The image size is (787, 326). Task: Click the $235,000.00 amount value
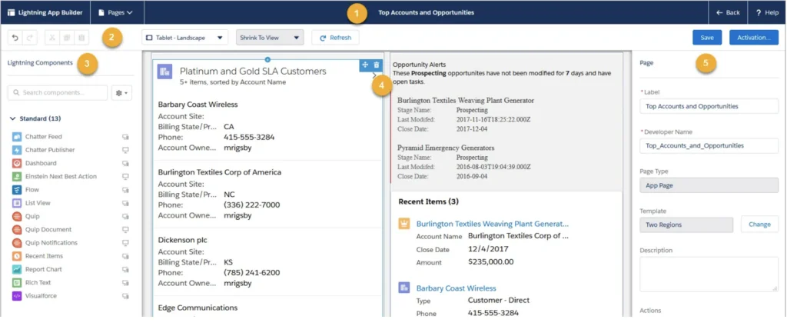[x=491, y=262]
